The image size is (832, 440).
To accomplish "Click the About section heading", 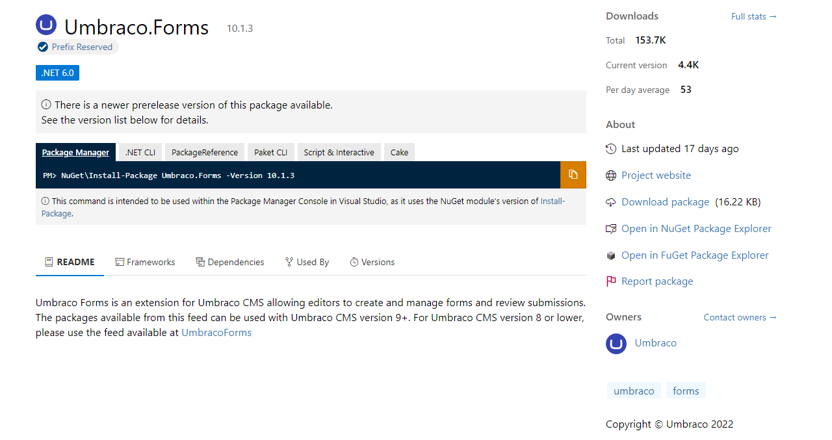I will click(621, 125).
